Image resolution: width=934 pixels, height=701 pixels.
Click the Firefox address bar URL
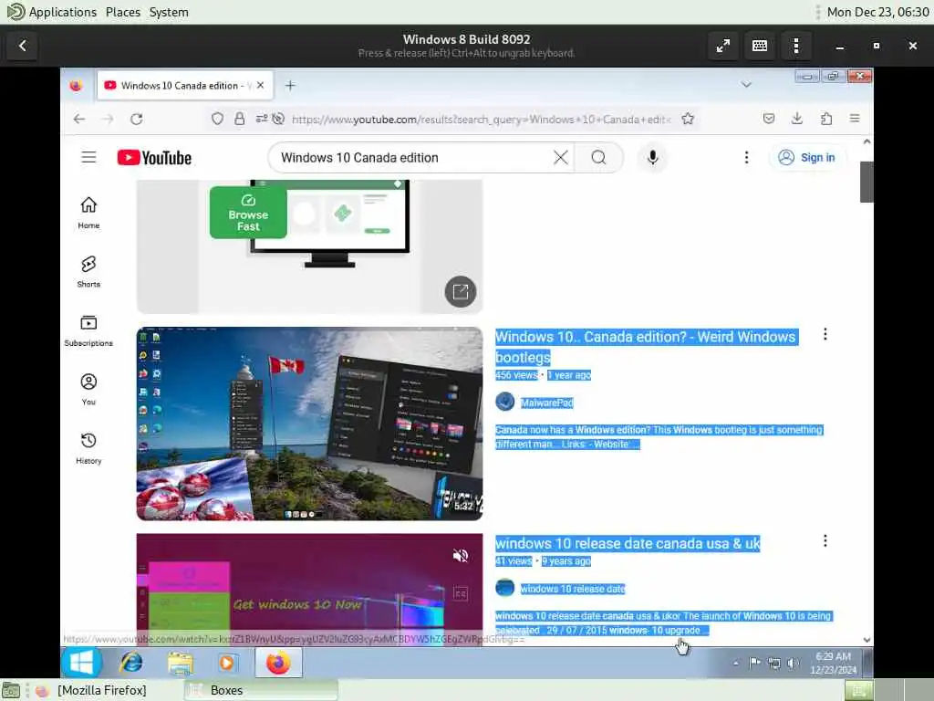[x=481, y=120]
